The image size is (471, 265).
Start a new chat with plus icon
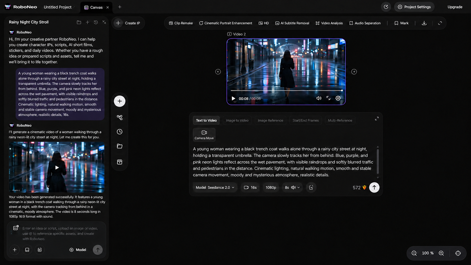(x=87, y=22)
